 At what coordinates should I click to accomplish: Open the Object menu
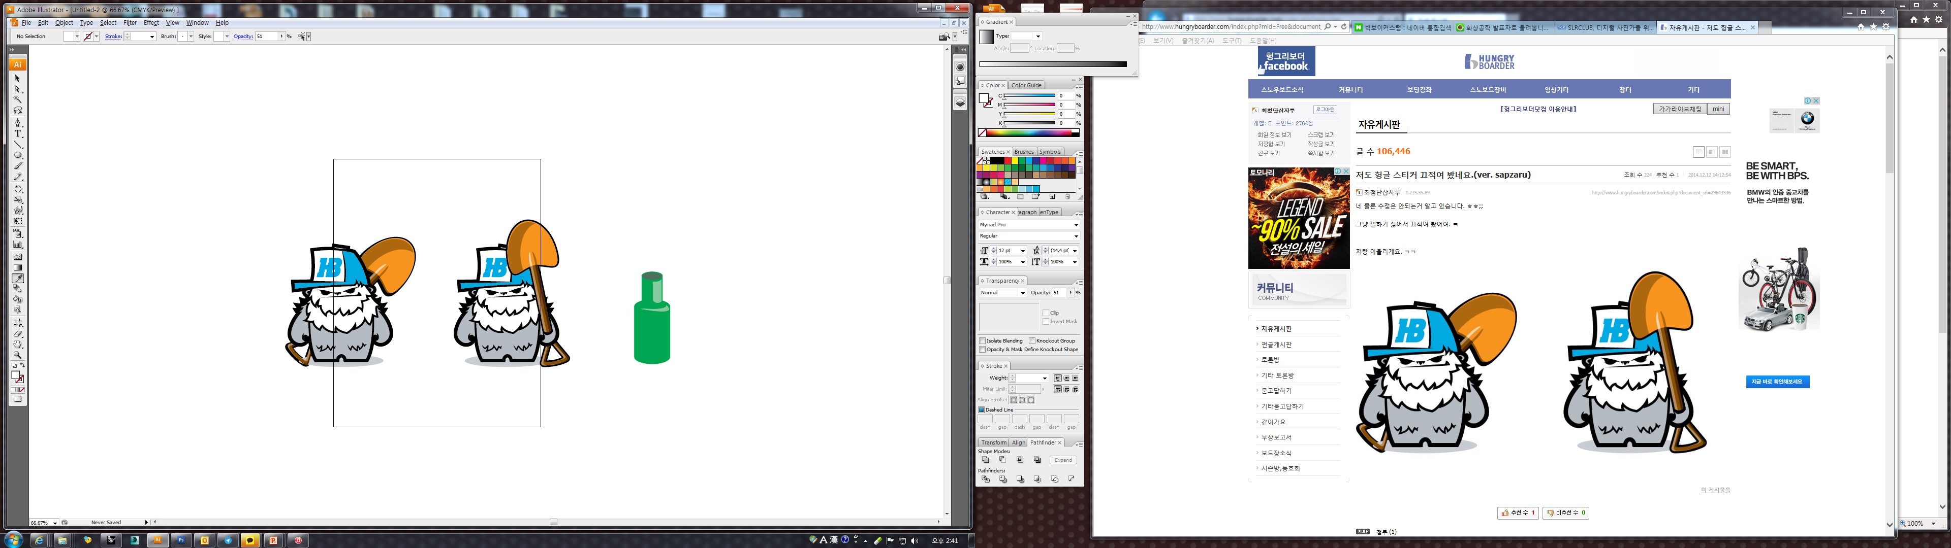[x=65, y=23]
